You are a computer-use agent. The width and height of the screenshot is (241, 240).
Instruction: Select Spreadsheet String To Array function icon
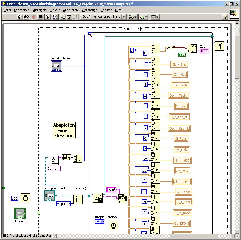point(123,198)
